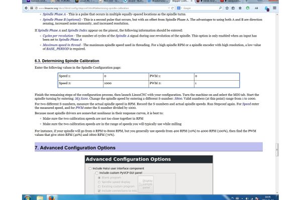Check Include custom PyVCP GUI panel
The image size is (301, 200).
(97, 173)
